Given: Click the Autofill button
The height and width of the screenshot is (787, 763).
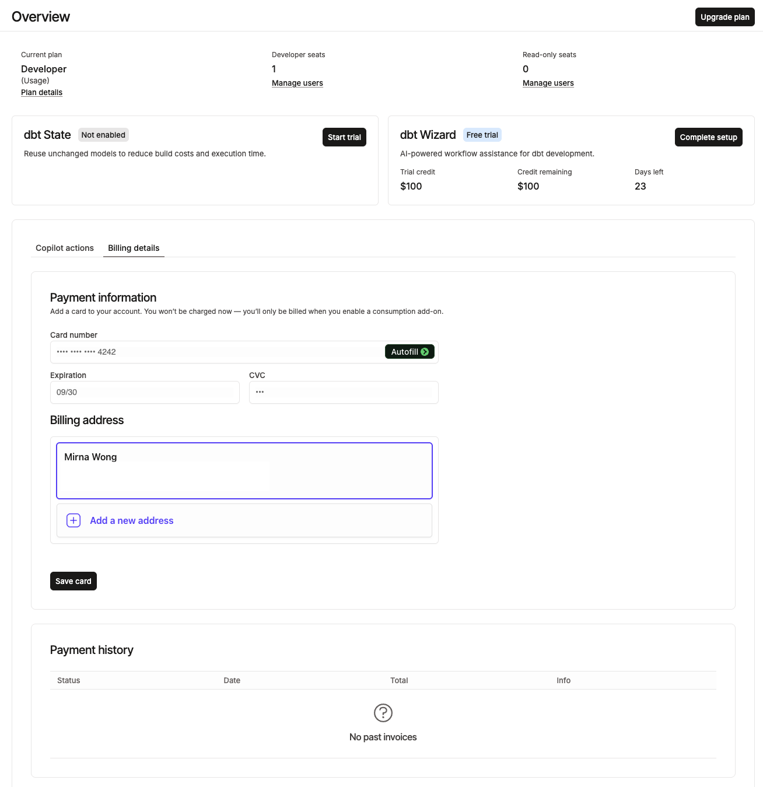Looking at the screenshot, I should click(409, 352).
